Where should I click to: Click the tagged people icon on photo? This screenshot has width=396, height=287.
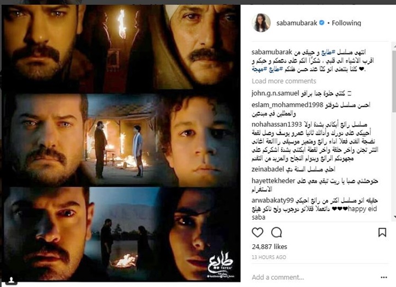[12, 280]
